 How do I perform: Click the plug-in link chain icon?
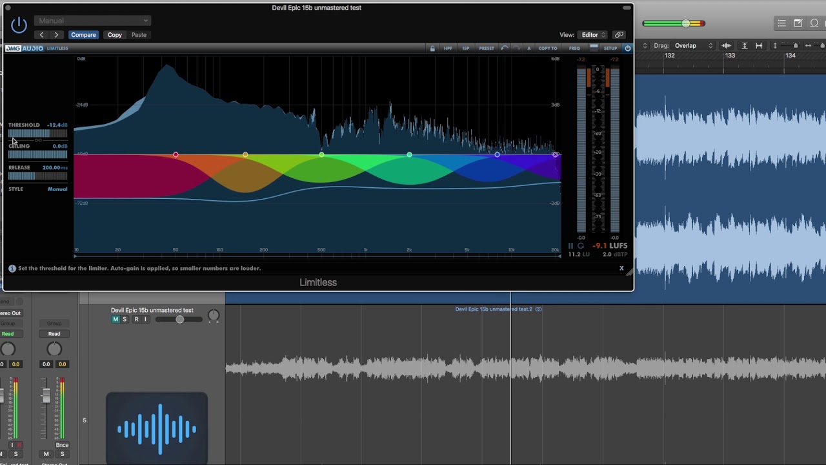(x=619, y=35)
